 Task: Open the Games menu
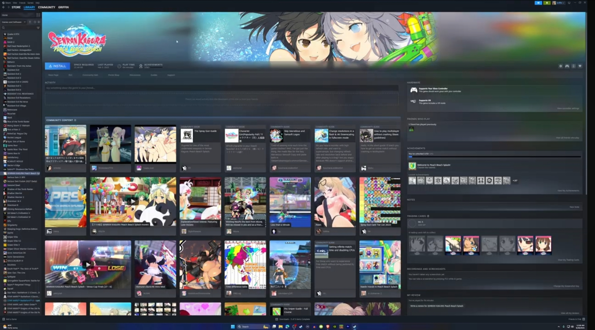[x=30, y=3]
